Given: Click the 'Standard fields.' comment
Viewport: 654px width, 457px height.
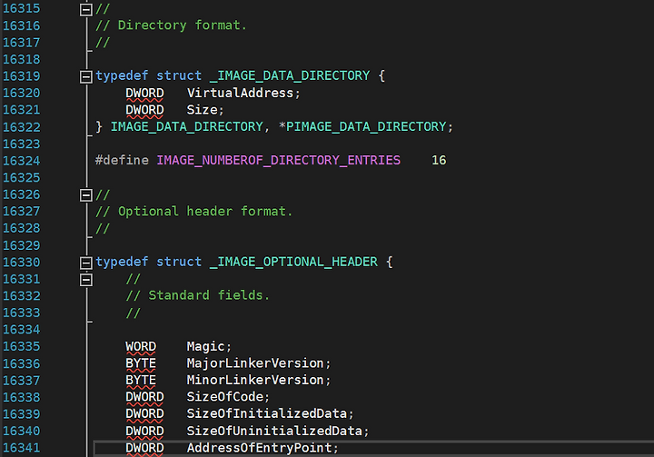Looking at the screenshot, I should point(209,295).
